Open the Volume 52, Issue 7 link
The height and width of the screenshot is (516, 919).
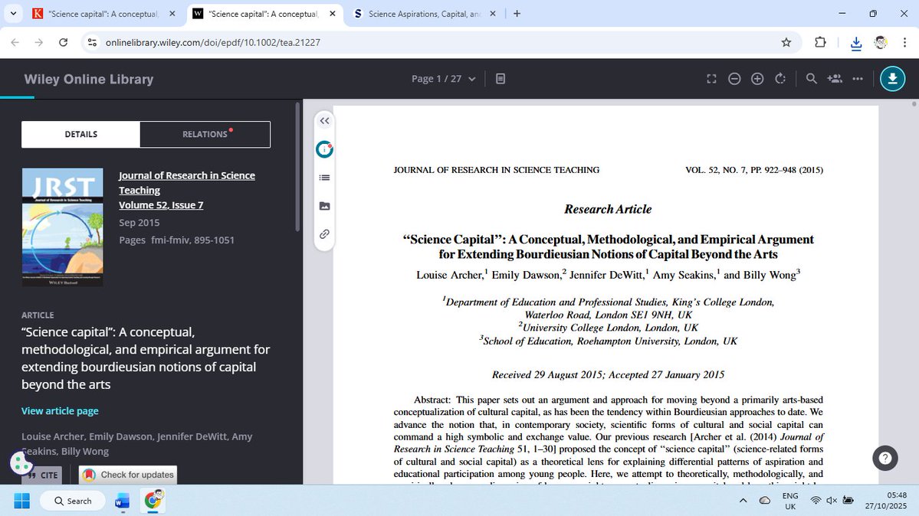click(161, 205)
